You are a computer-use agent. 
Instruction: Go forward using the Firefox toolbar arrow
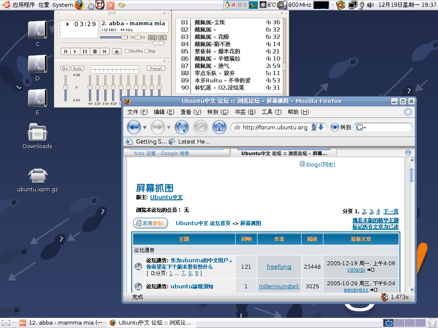coord(157,127)
